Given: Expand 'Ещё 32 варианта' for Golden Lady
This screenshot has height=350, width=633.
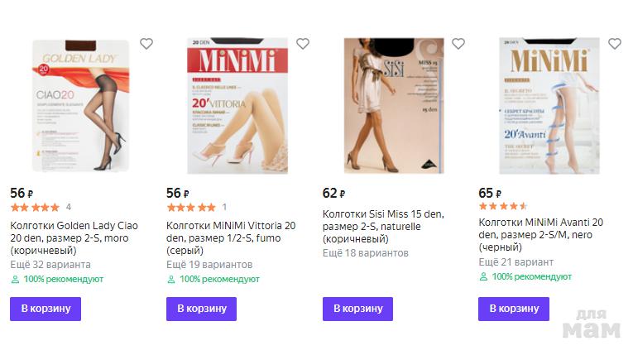Looking at the screenshot, I should (x=50, y=265).
